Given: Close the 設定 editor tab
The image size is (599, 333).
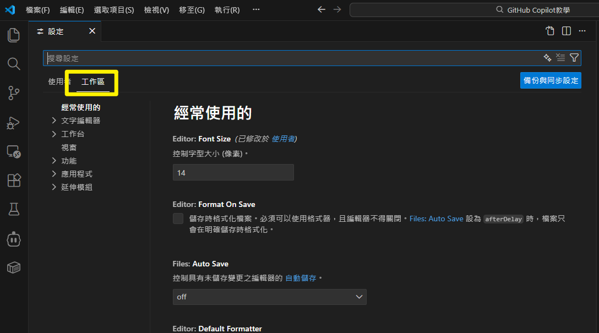Looking at the screenshot, I should click(92, 31).
